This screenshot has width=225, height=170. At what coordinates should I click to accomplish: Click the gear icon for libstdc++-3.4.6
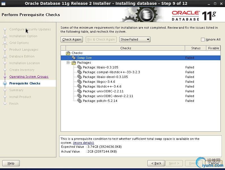pyautogui.click(x=79, y=86)
